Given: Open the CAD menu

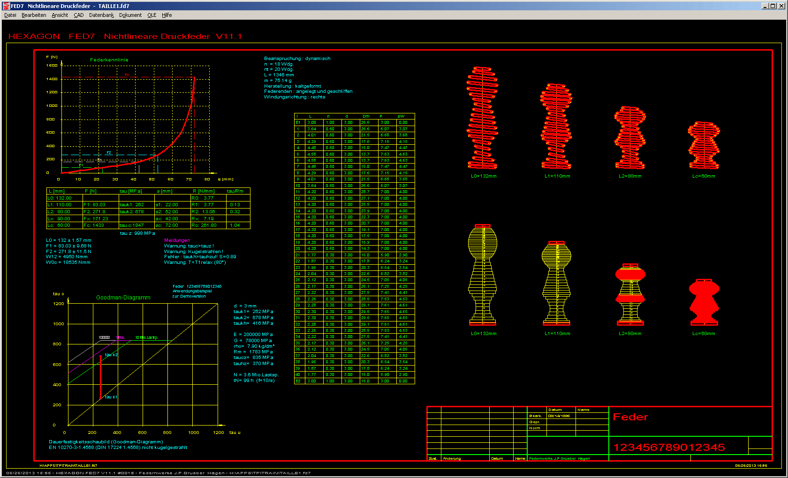Looking at the screenshot, I should (x=79, y=15).
